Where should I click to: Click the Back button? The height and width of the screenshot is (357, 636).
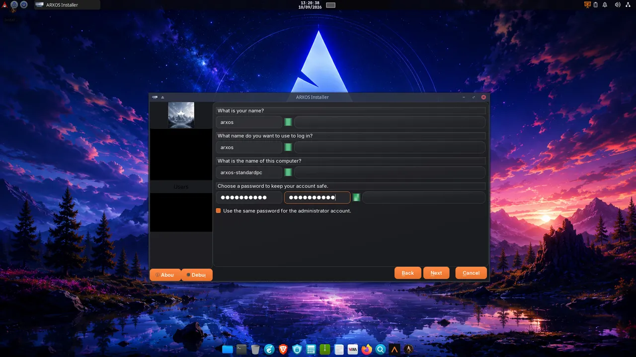(408, 273)
